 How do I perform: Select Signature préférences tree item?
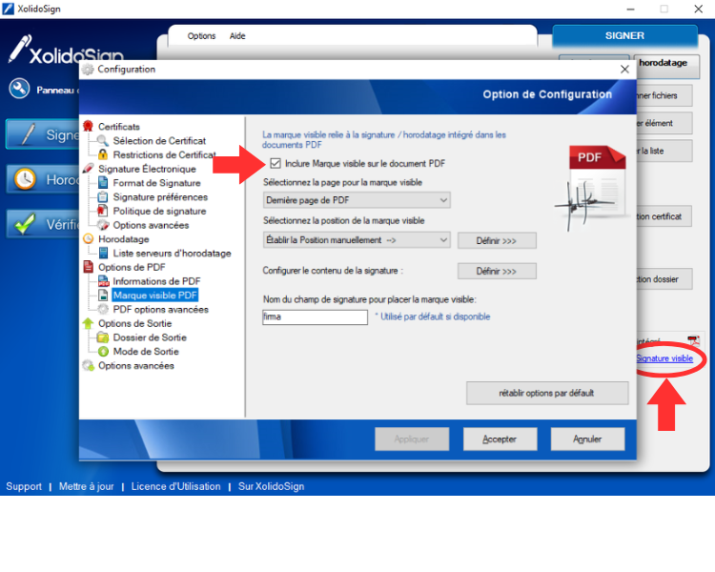[160, 197]
